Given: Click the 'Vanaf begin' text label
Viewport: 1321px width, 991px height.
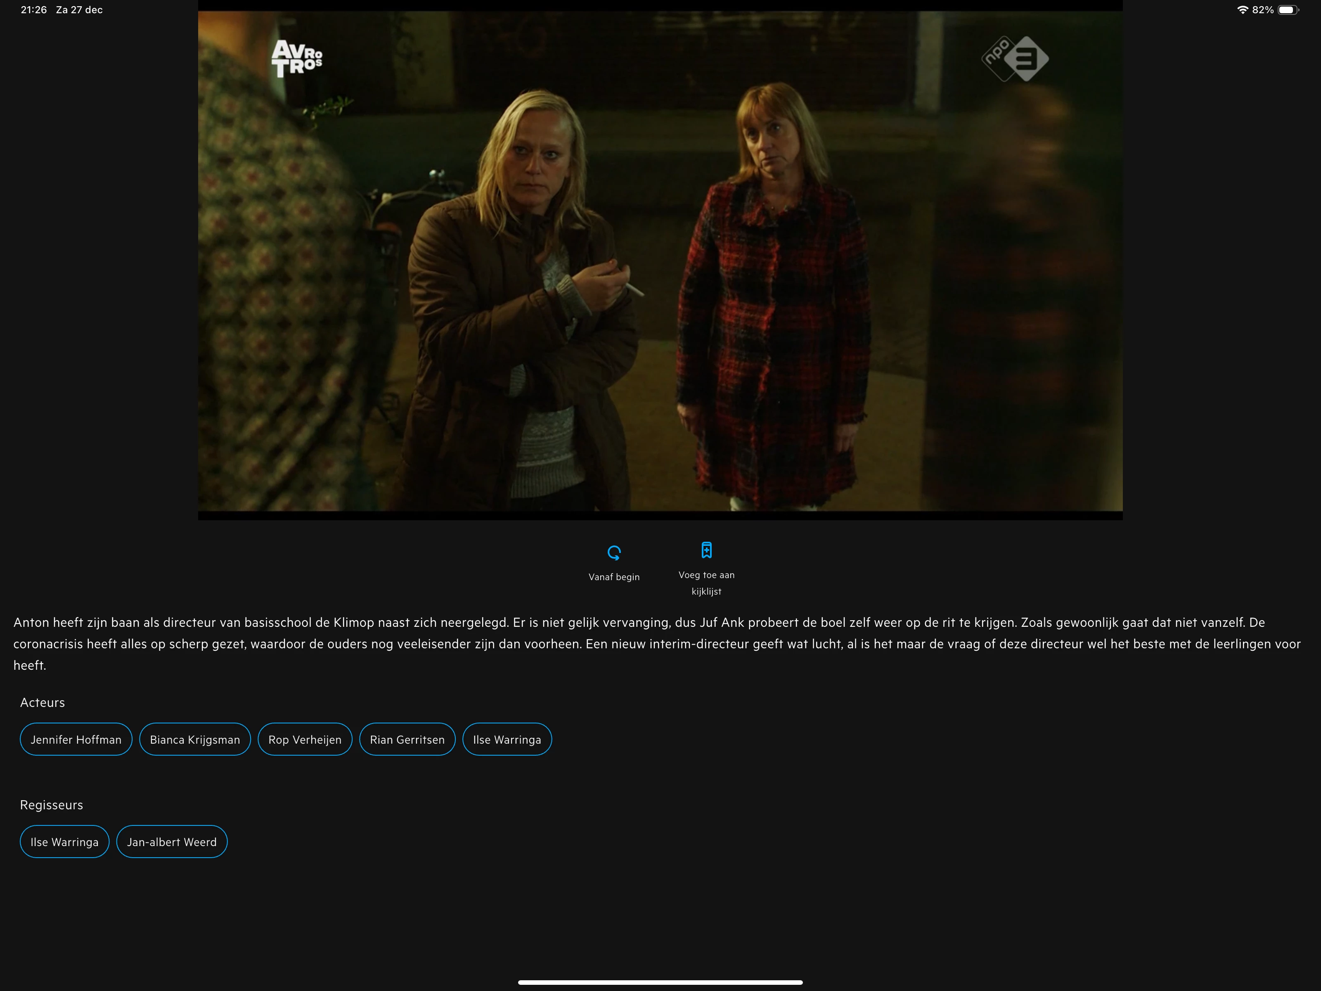Looking at the screenshot, I should 614,577.
